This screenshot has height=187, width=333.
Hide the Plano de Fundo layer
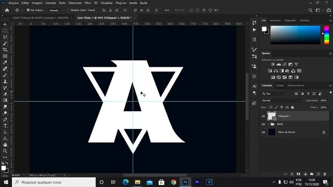[x=263, y=132]
